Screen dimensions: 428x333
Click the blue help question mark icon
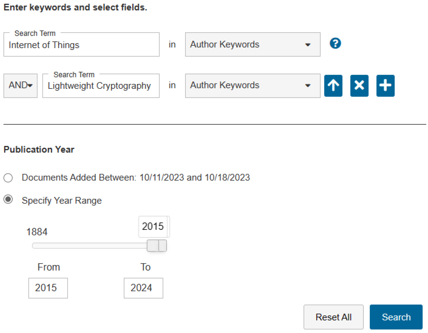coord(335,43)
